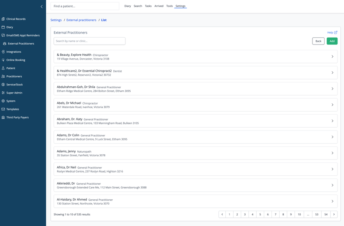Click address 35 Station Street, Fairfield

click(81, 155)
